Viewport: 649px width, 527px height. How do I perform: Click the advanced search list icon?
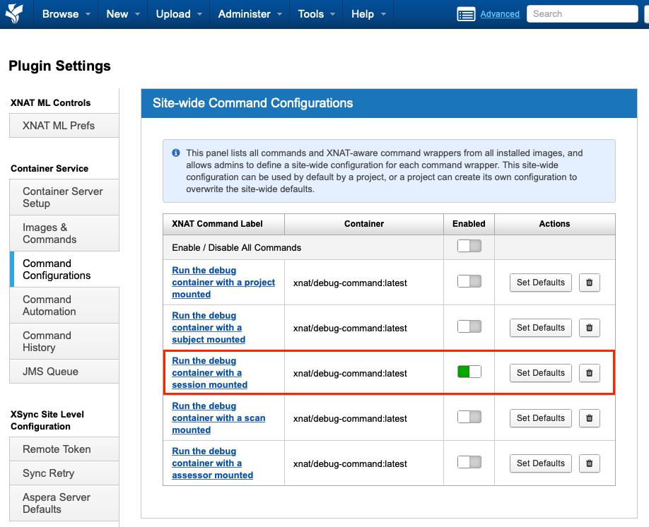tap(466, 14)
